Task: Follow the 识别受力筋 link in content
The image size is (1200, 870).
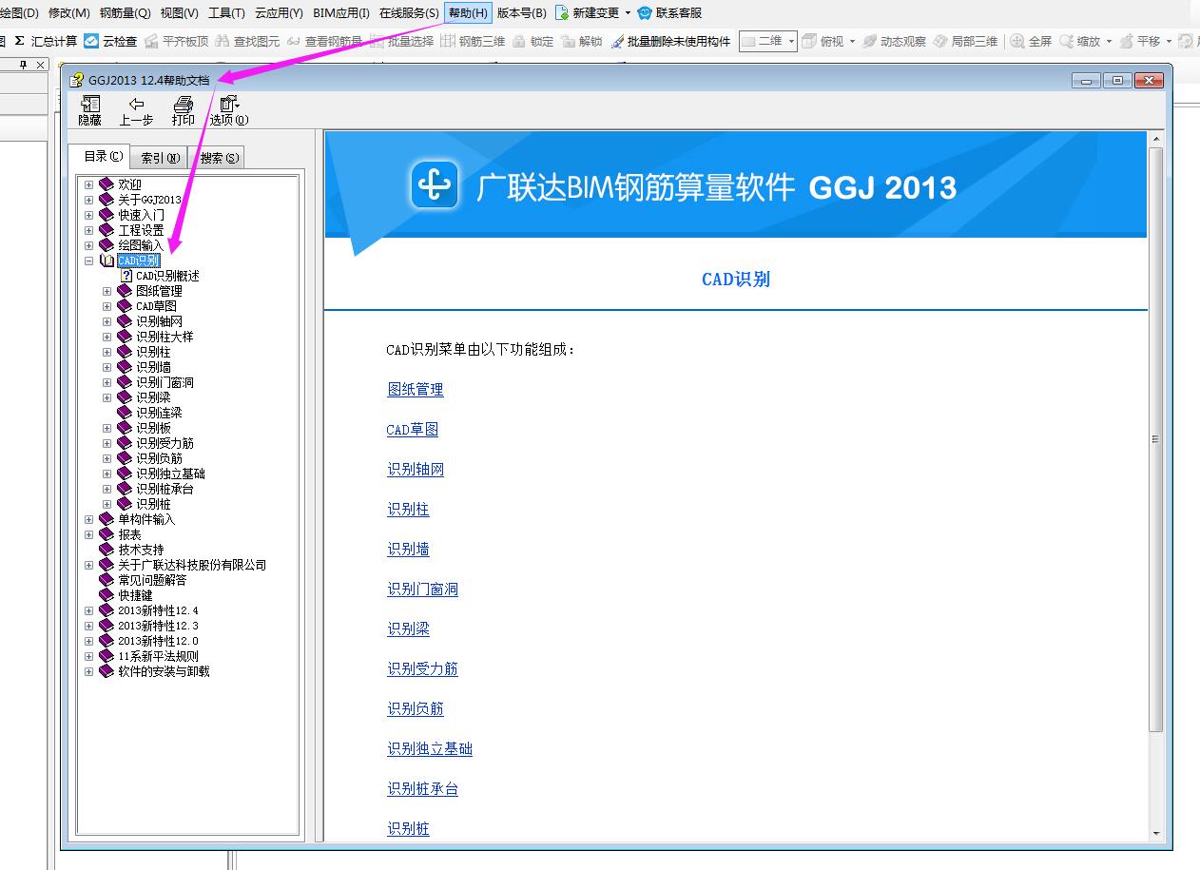Action: coord(422,669)
